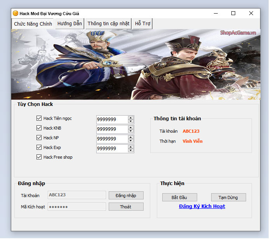Disable the Hack NP checkbox
The image size is (269, 239).
click(39, 137)
